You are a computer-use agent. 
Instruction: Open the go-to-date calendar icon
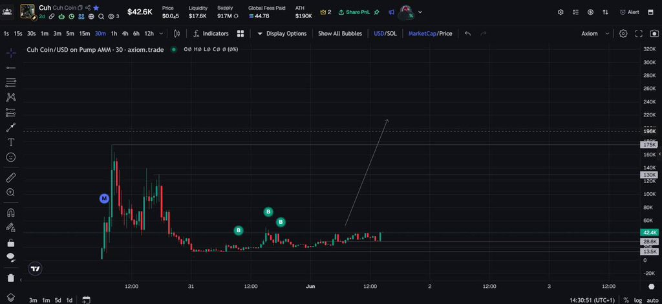click(x=86, y=299)
